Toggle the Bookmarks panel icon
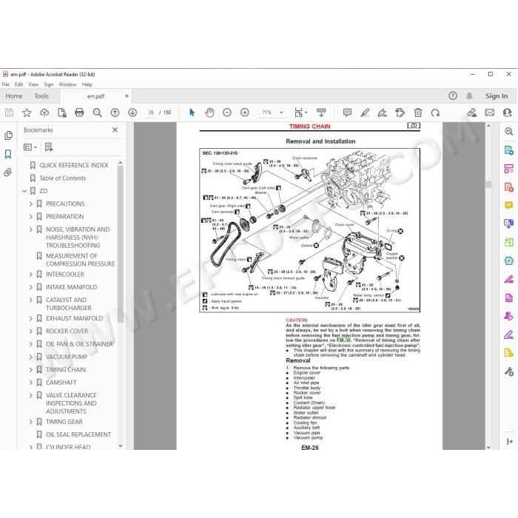The image size is (518, 518). [8, 154]
